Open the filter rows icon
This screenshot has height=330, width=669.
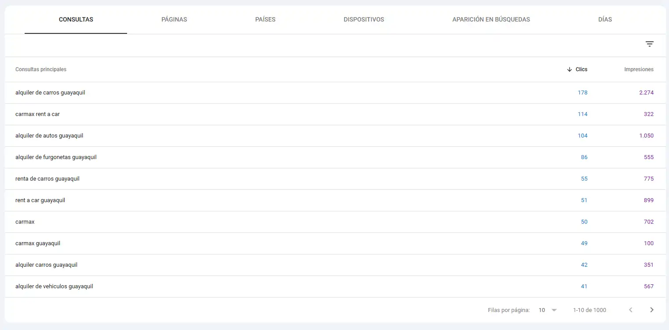tap(650, 44)
